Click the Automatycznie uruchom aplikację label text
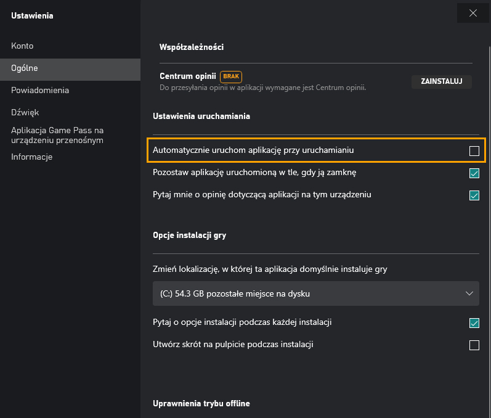Screen dimensions: 491x418 coord(253,150)
